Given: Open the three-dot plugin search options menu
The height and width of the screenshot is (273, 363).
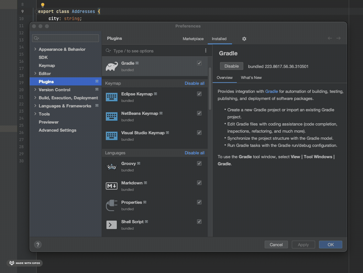Looking at the screenshot, I should 205,50.
